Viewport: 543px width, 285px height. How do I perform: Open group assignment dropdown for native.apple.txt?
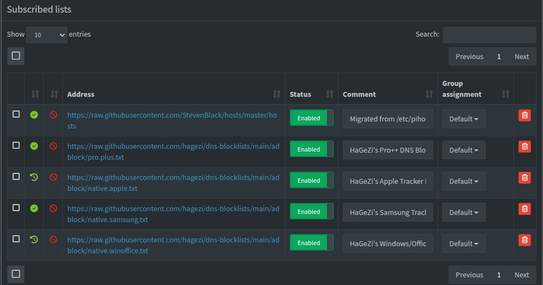point(464,181)
